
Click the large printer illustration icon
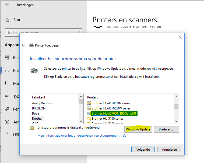tap(34, 70)
